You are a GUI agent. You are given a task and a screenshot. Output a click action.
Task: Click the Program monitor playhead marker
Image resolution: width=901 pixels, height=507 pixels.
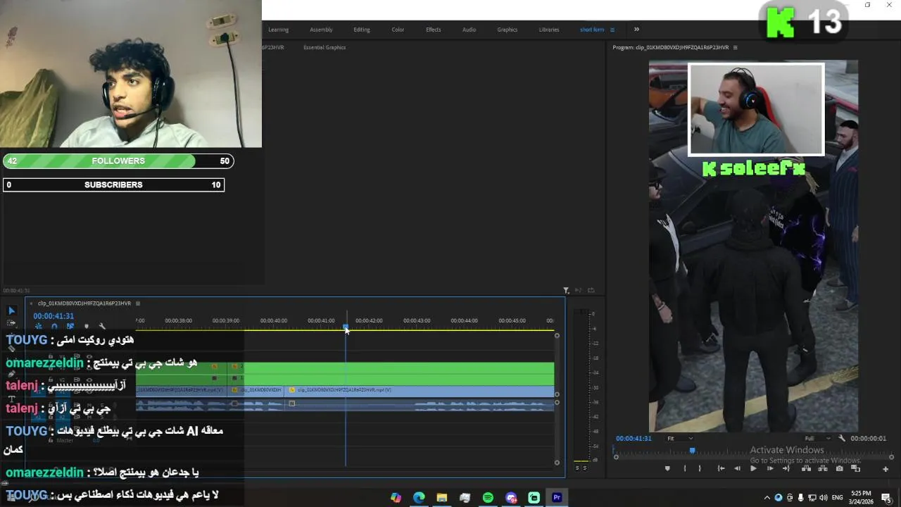point(692,451)
